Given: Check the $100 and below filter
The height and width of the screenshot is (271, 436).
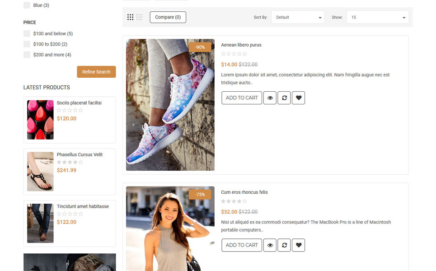Looking at the screenshot, I should [x=27, y=33].
